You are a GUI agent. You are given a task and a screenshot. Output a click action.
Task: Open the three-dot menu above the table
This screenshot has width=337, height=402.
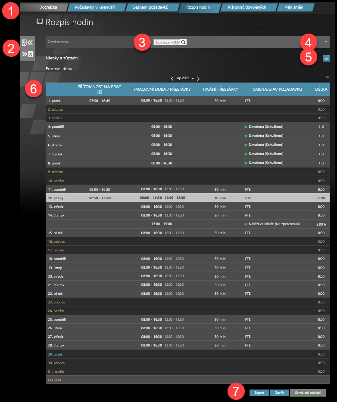coord(328,77)
